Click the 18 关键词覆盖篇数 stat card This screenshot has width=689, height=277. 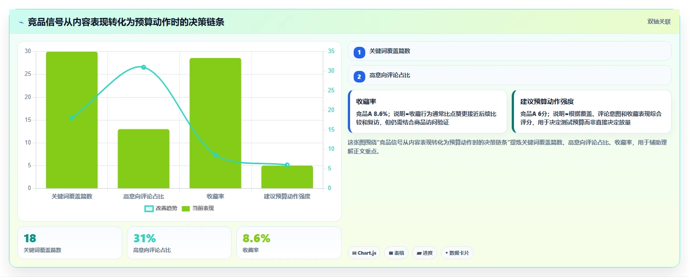pyautogui.click(x=70, y=243)
